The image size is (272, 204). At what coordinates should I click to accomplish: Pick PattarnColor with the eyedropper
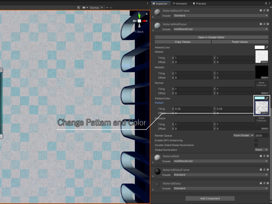pyautogui.click(x=267, y=98)
